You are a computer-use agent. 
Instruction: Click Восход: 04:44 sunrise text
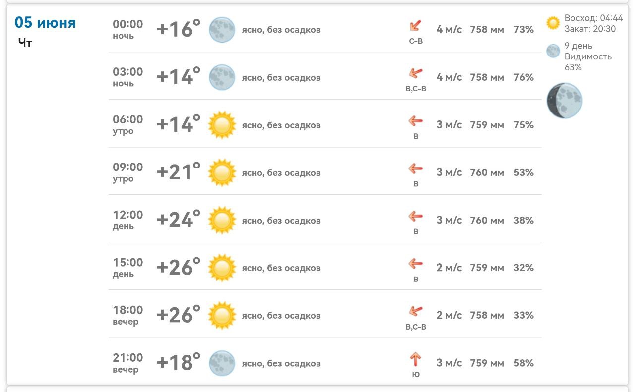tap(593, 18)
